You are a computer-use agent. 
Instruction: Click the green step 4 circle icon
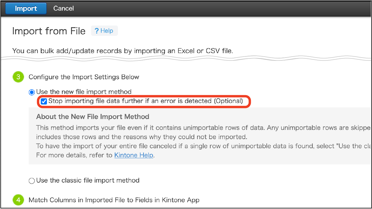point(18,200)
